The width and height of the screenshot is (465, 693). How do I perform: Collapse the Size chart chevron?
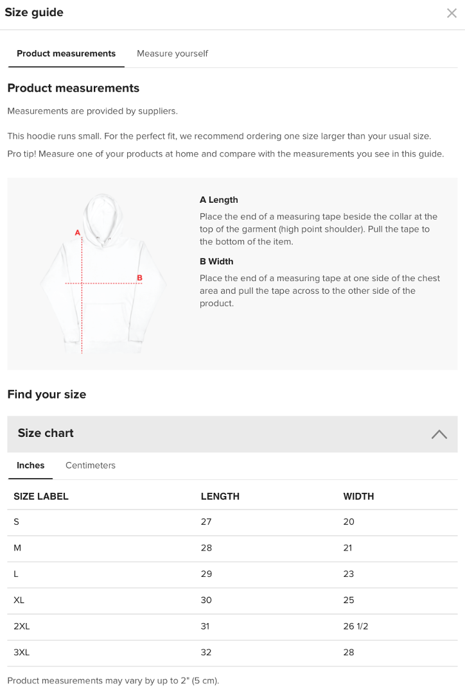(439, 434)
